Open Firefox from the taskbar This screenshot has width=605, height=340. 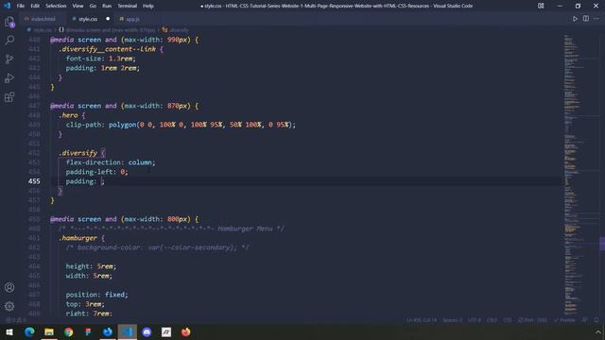pyautogui.click(x=186, y=331)
